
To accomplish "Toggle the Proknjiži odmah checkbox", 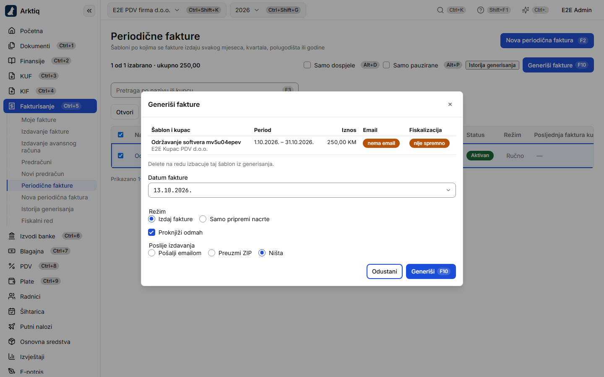I will (x=152, y=232).
